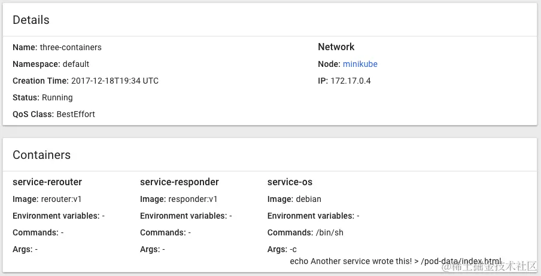Click the -c argument of service-os
Image resolution: width=541 pixels, height=276 pixels.
point(293,249)
